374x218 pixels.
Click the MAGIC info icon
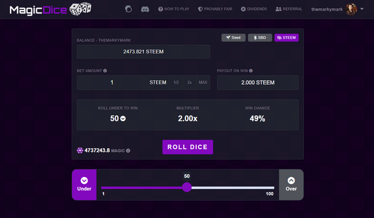tap(128, 151)
